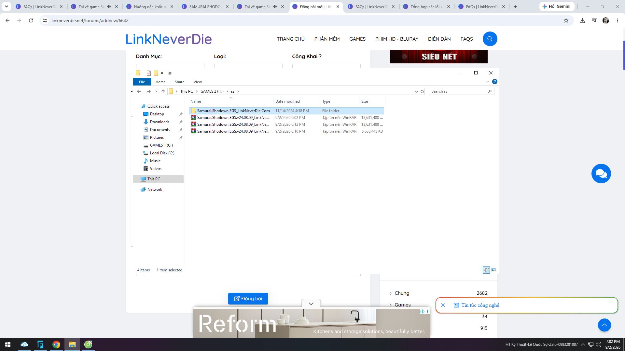Click File Explorer taskbar icon
The image size is (625, 351).
click(72, 344)
